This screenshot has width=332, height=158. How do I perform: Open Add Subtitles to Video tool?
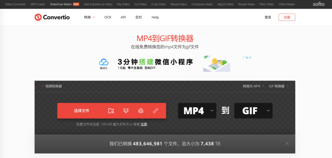(98, 4)
